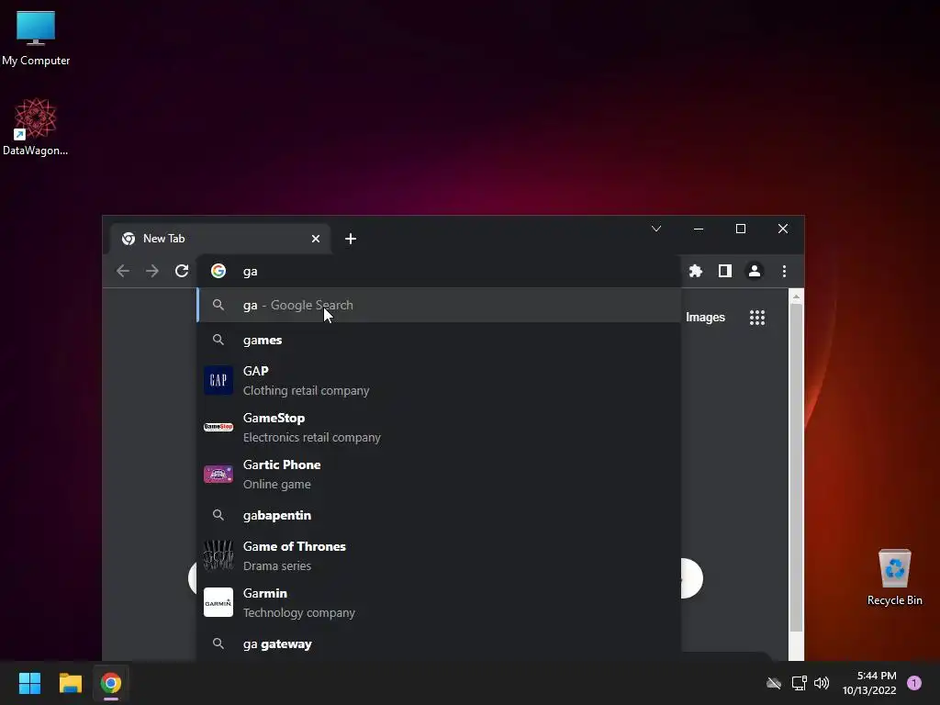The height and width of the screenshot is (705, 940).
Task: Select 'ga - Google Search' suggestion
Action: (x=439, y=305)
